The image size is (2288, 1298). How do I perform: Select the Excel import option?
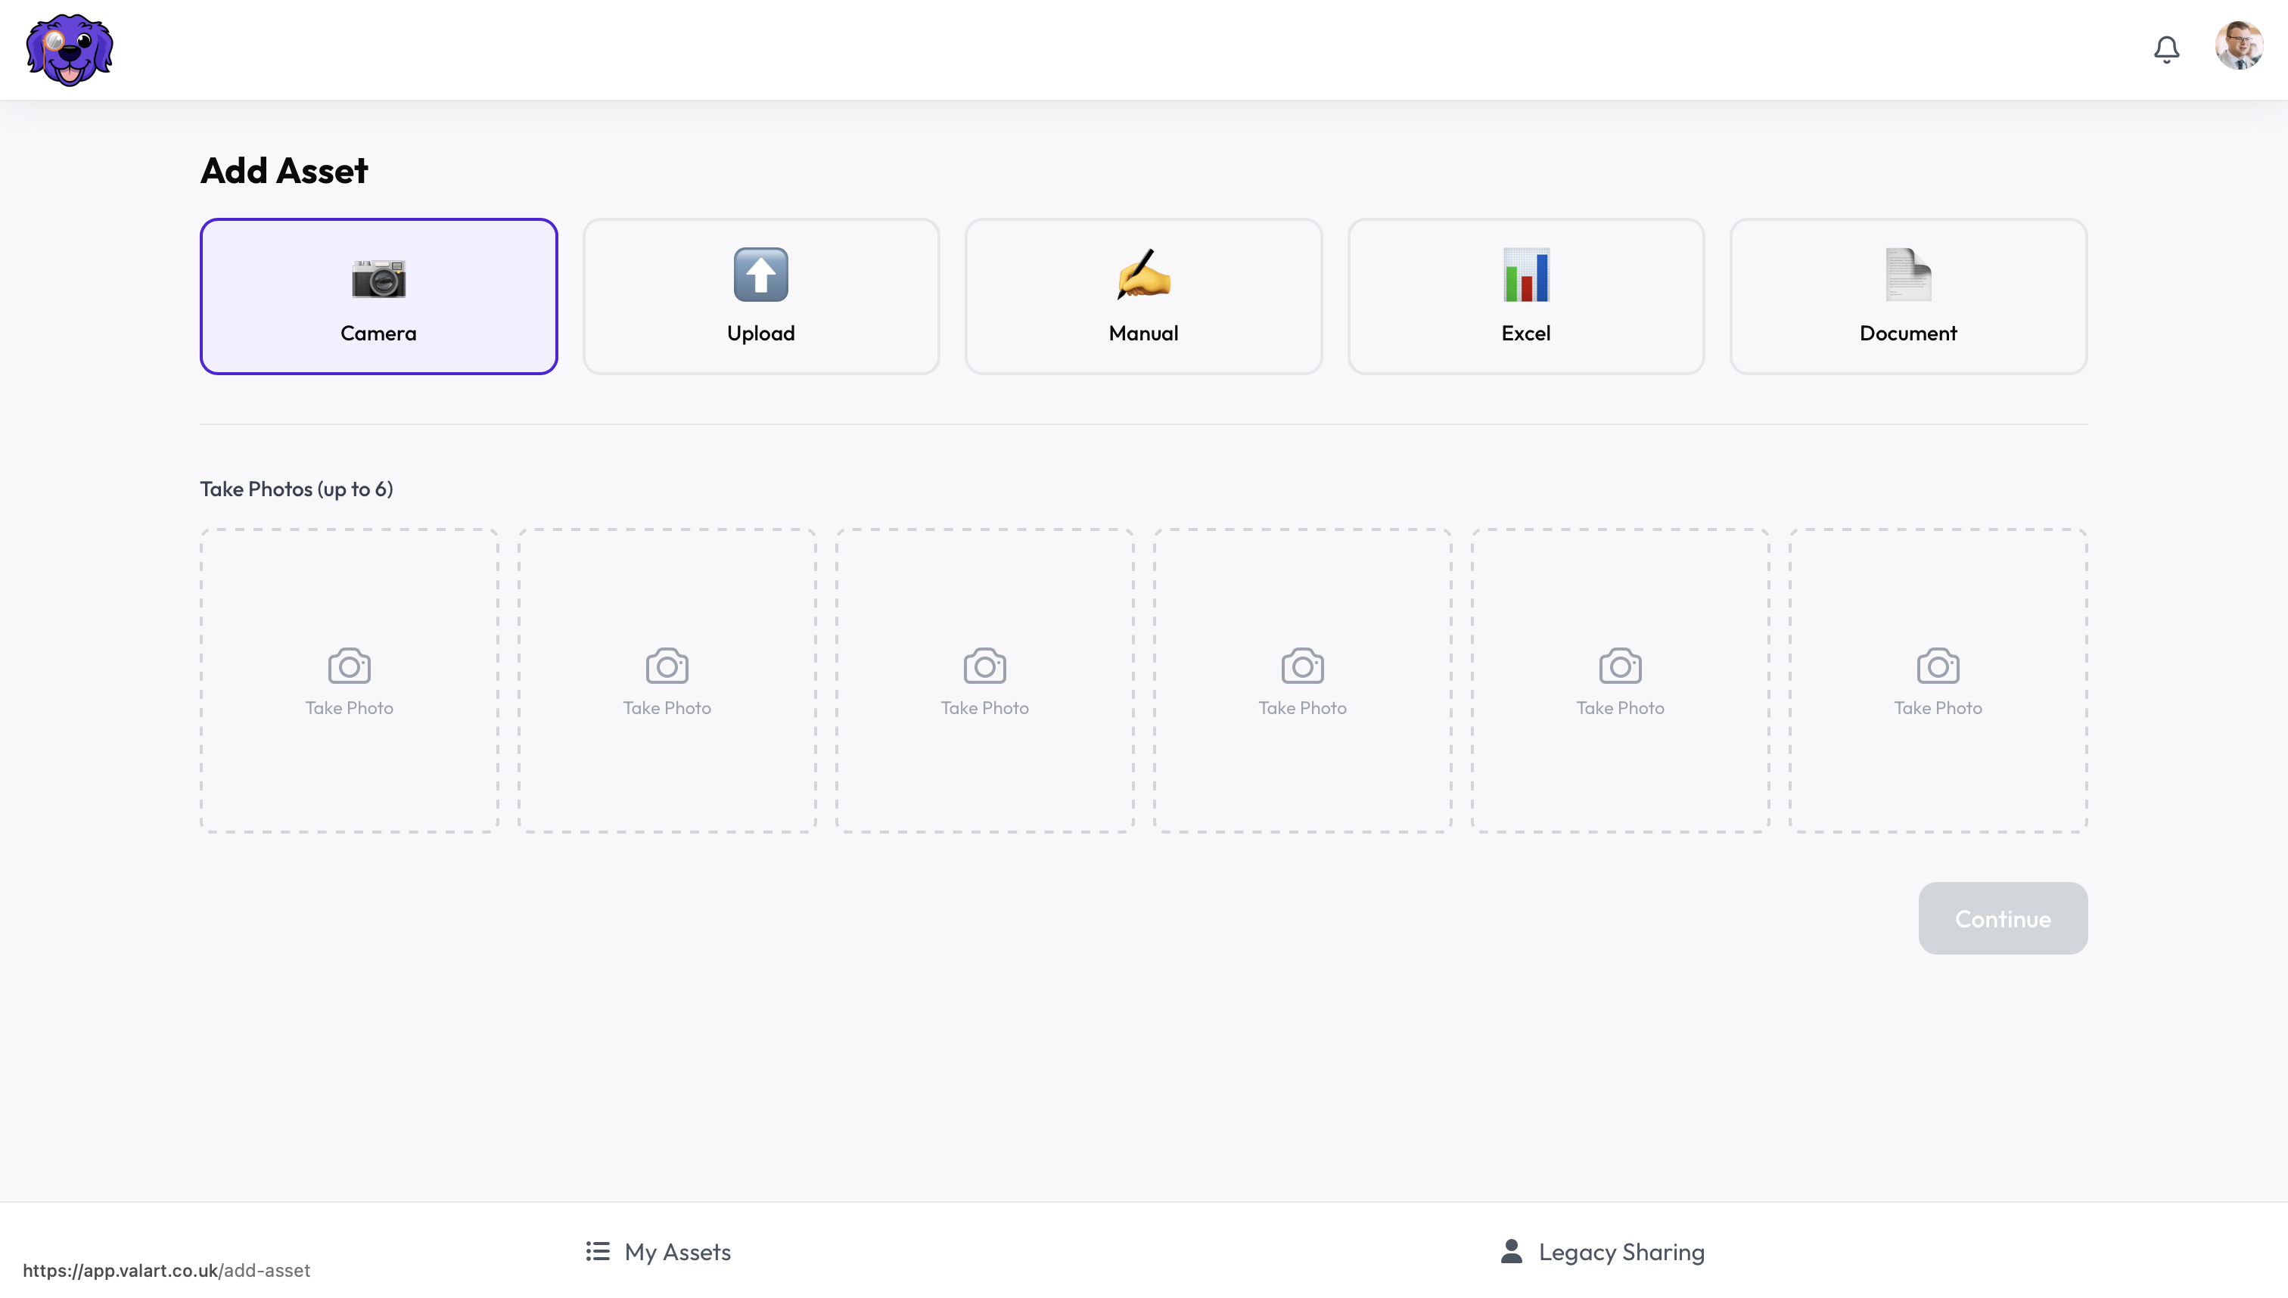click(x=1525, y=295)
